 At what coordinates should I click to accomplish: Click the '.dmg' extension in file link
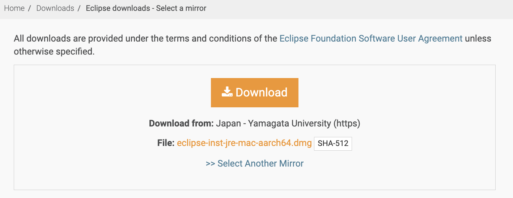[303, 143]
